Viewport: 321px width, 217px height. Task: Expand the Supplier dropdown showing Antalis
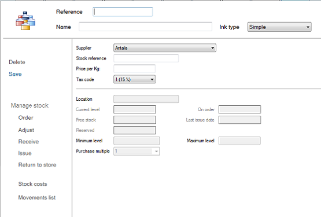[165, 48]
